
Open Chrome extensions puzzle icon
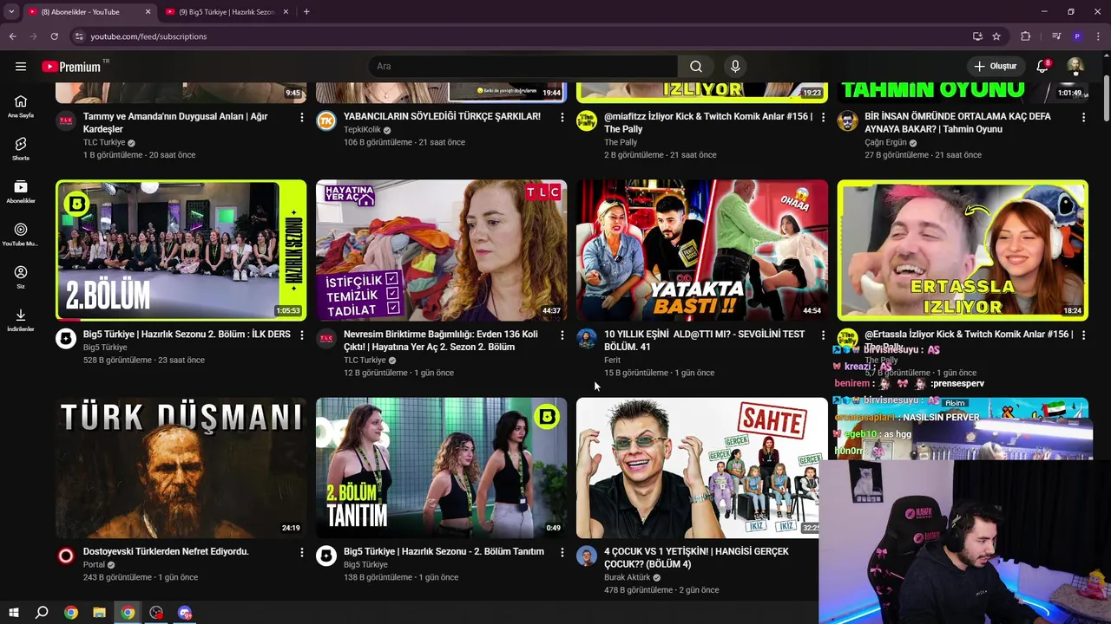[x=1026, y=36]
